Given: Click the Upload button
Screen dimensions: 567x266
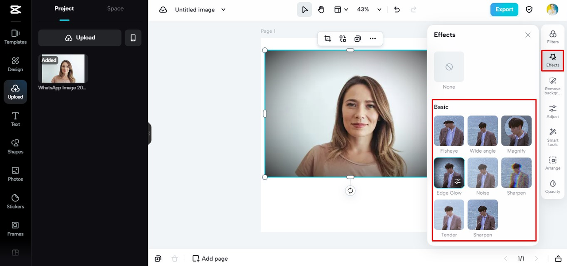Looking at the screenshot, I should [x=80, y=38].
